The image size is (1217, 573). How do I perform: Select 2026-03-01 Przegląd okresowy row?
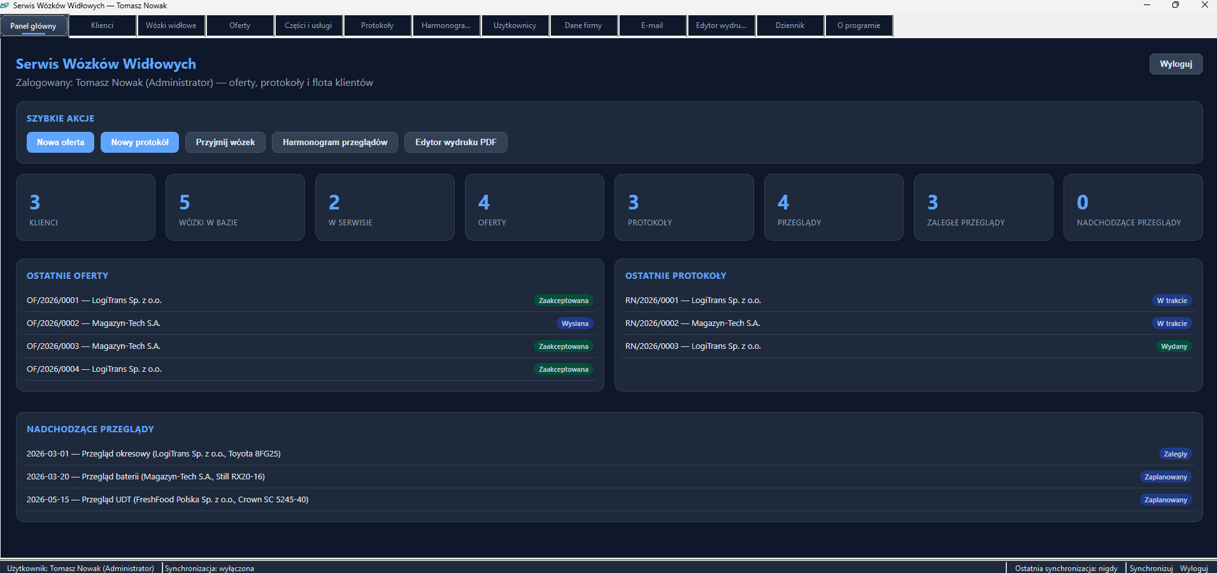(x=609, y=454)
